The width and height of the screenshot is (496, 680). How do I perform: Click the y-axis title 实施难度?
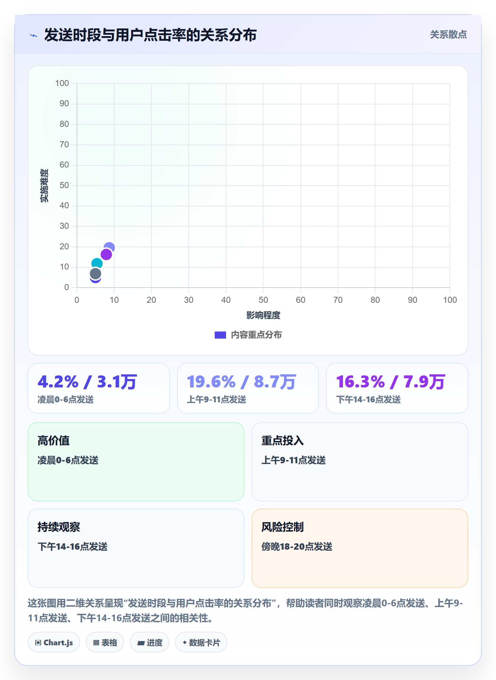pyautogui.click(x=44, y=186)
